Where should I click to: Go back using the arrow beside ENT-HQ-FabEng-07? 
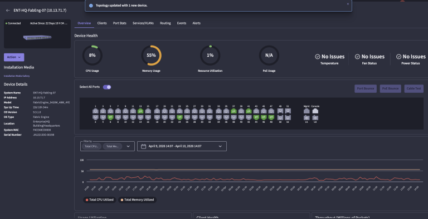tap(8, 11)
